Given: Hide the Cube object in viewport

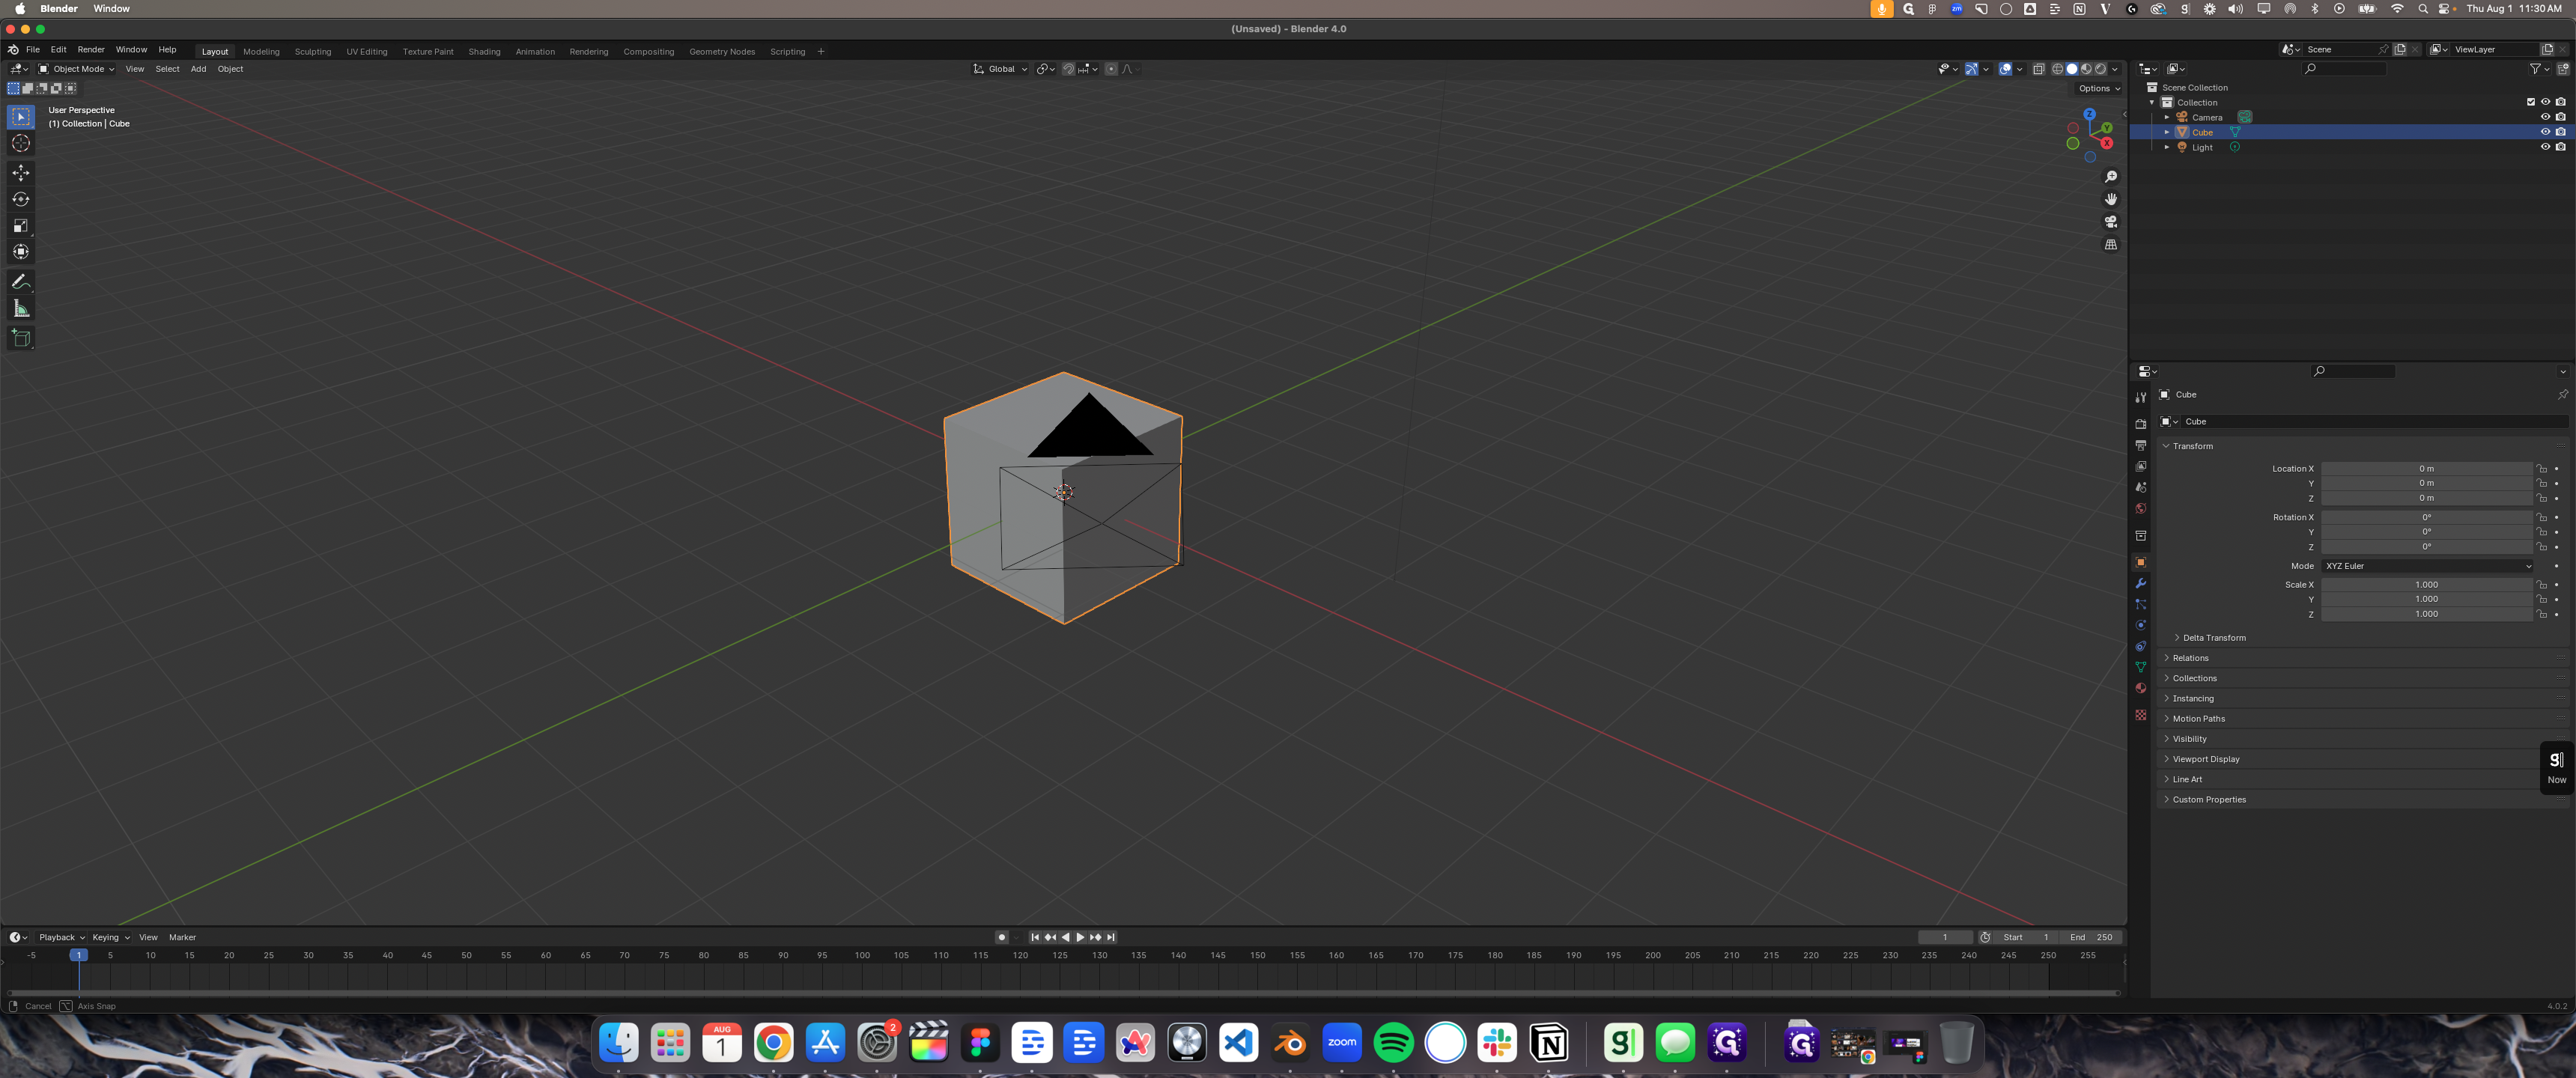Looking at the screenshot, I should click(2545, 132).
